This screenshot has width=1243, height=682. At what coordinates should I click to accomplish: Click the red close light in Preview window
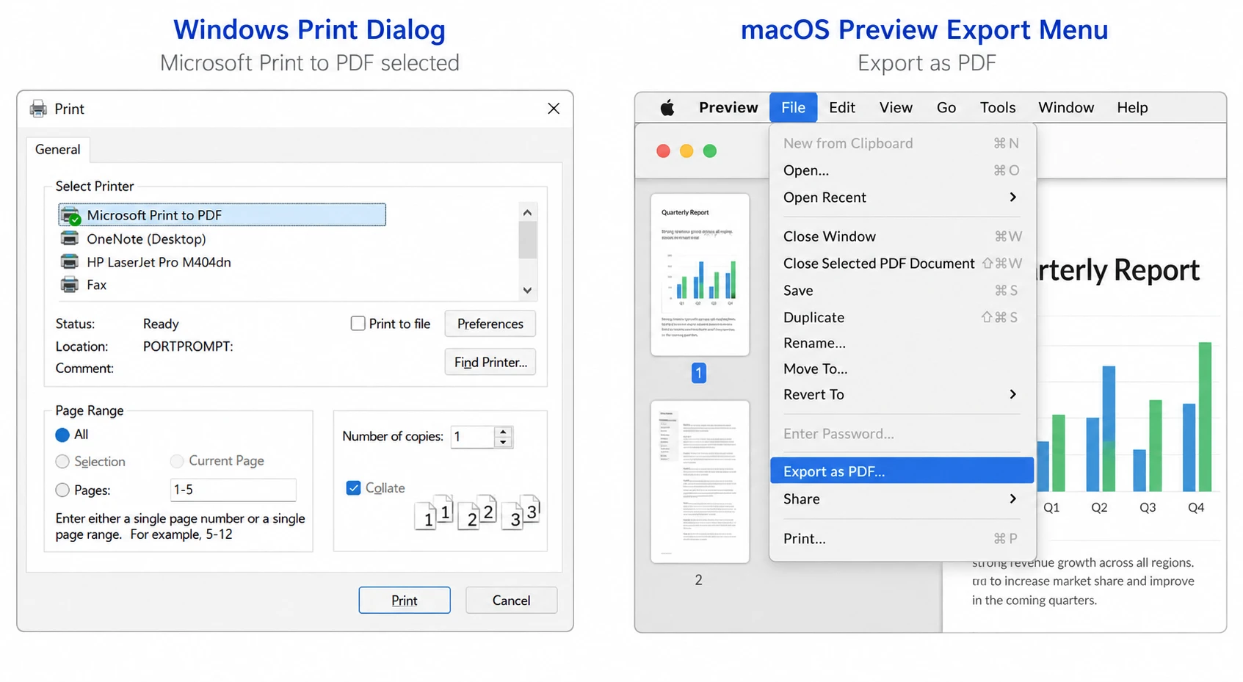[x=663, y=150]
